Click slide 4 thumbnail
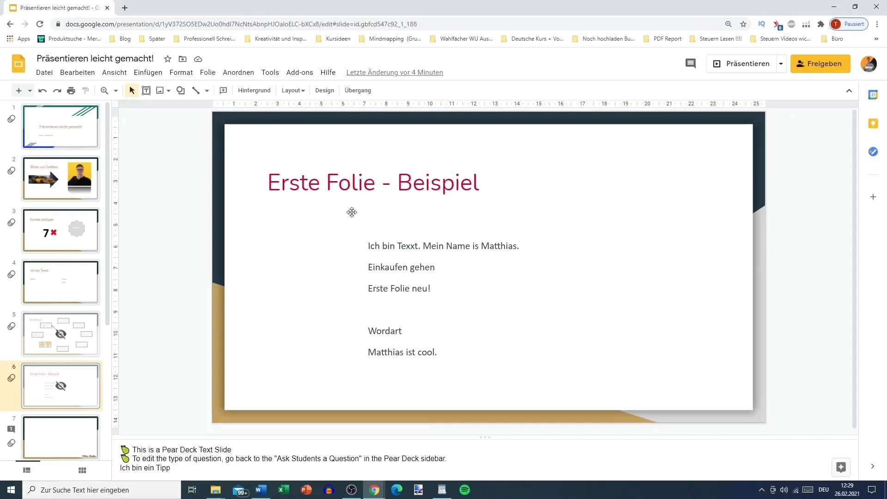 61,282
